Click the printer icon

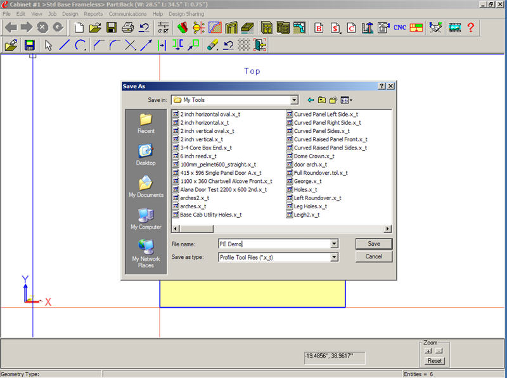point(128,27)
